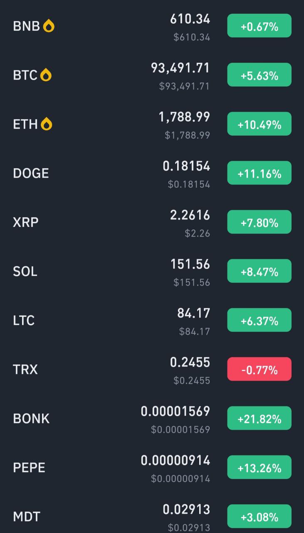Open the XRP market listing
The height and width of the screenshot is (533, 304).
(152, 222)
